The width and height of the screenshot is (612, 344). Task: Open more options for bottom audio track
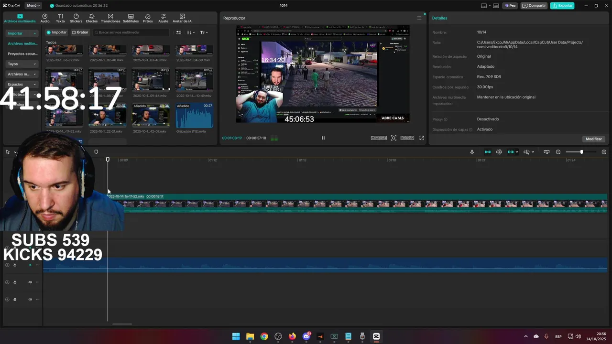tap(38, 300)
